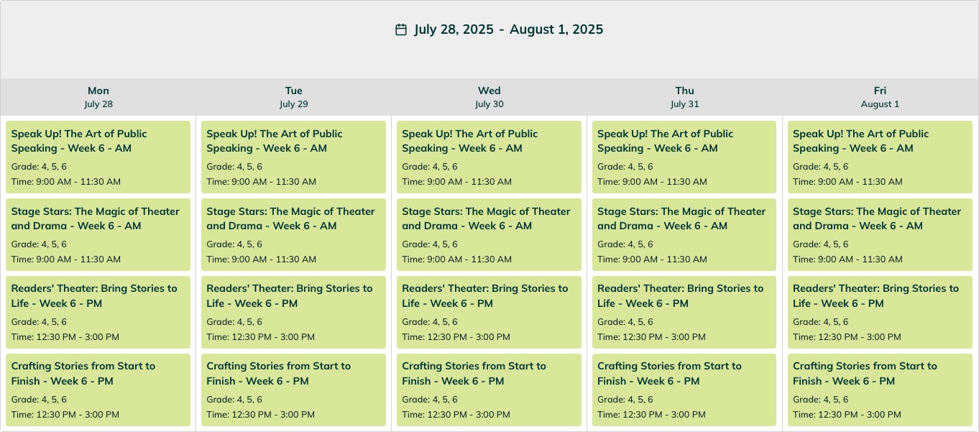Open the July 28, 2025 start date
The width and height of the screenshot is (979, 432).
(454, 29)
